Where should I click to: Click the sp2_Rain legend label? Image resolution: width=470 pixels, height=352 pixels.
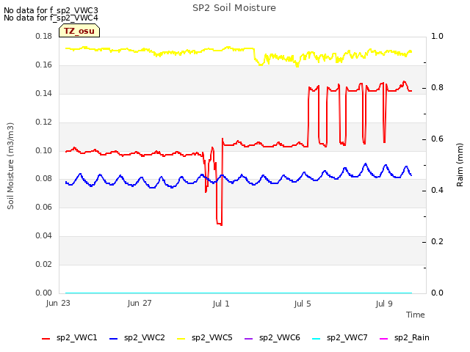click(x=412, y=338)
